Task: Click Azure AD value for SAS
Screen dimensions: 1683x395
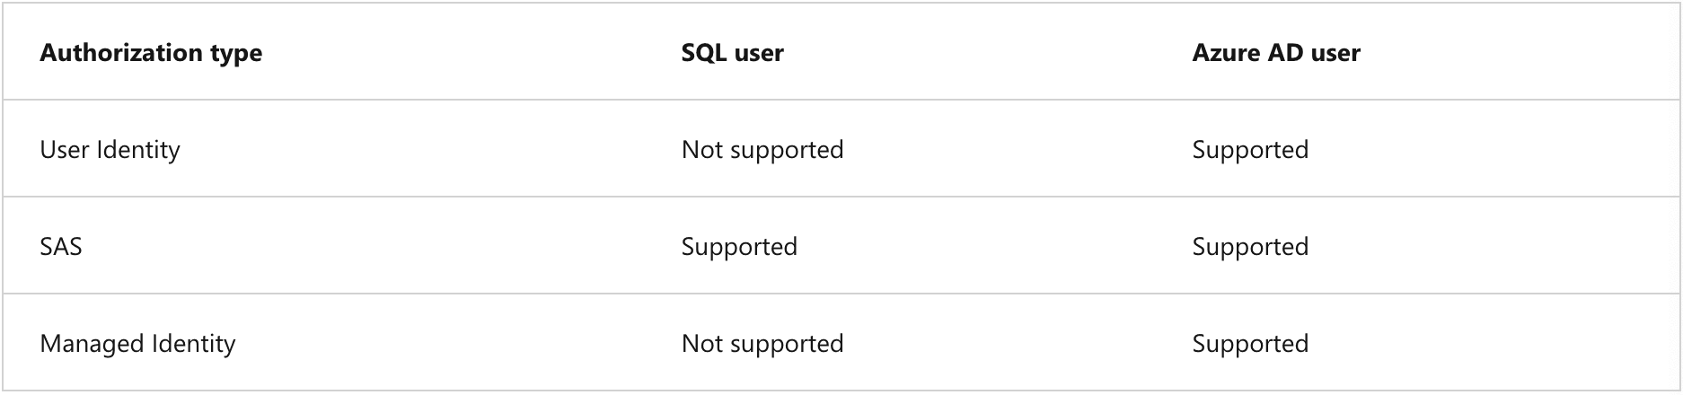Action: point(1249,247)
